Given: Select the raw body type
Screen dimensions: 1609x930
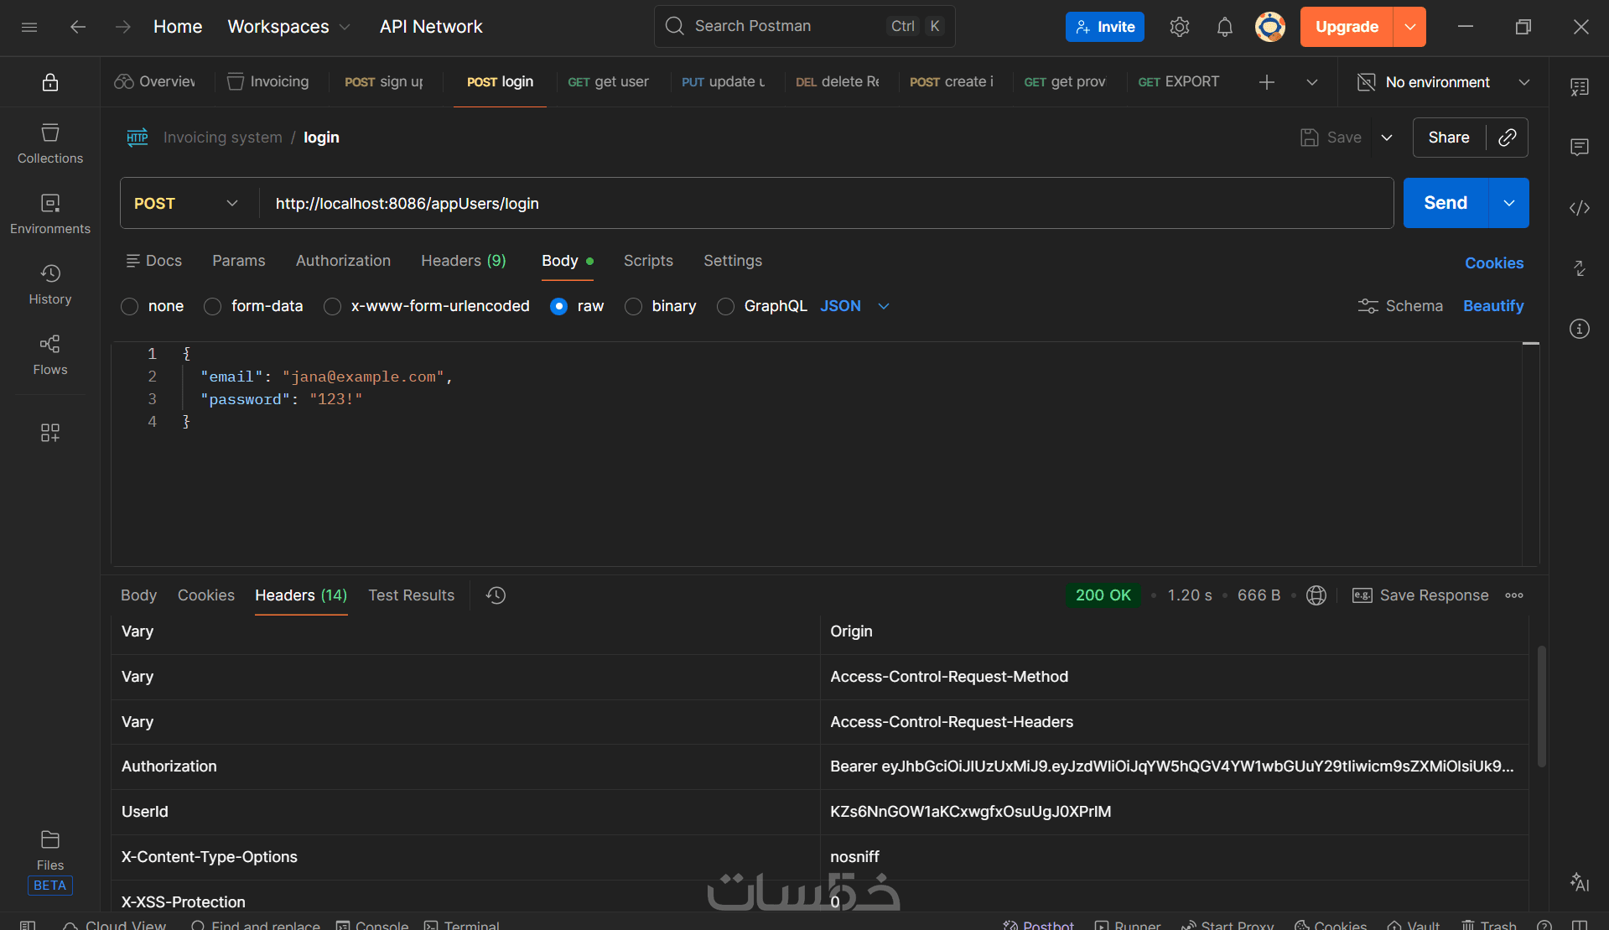Looking at the screenshot, I should click(x=559, y=307).
